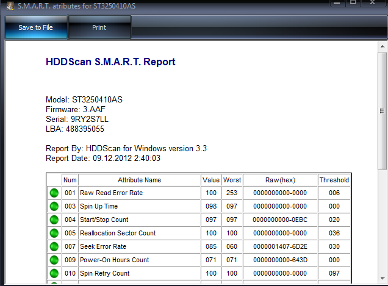
Task: Click attribute number 001
Action: point(70,193)
